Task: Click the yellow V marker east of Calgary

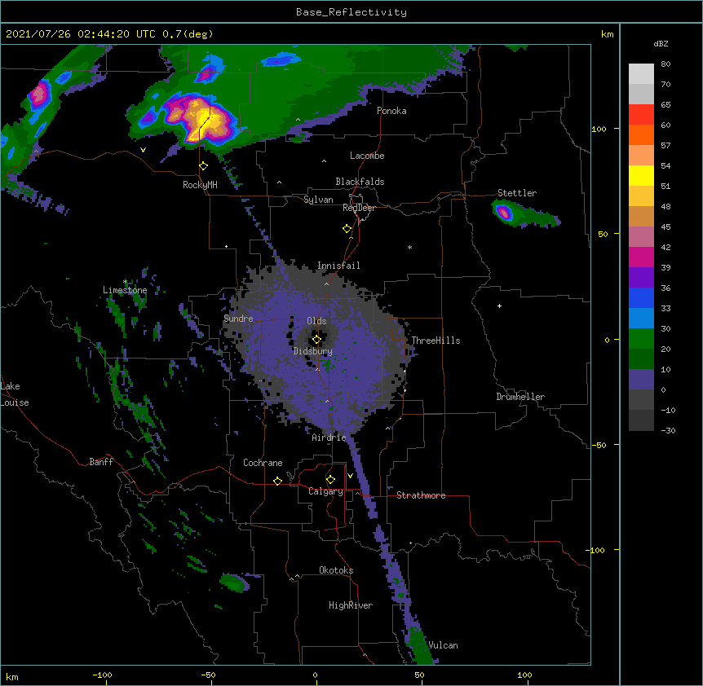Action: 350,476
